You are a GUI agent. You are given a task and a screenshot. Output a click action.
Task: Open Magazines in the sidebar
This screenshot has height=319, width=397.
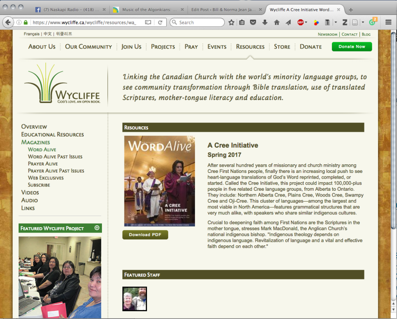tap(35, 142)
